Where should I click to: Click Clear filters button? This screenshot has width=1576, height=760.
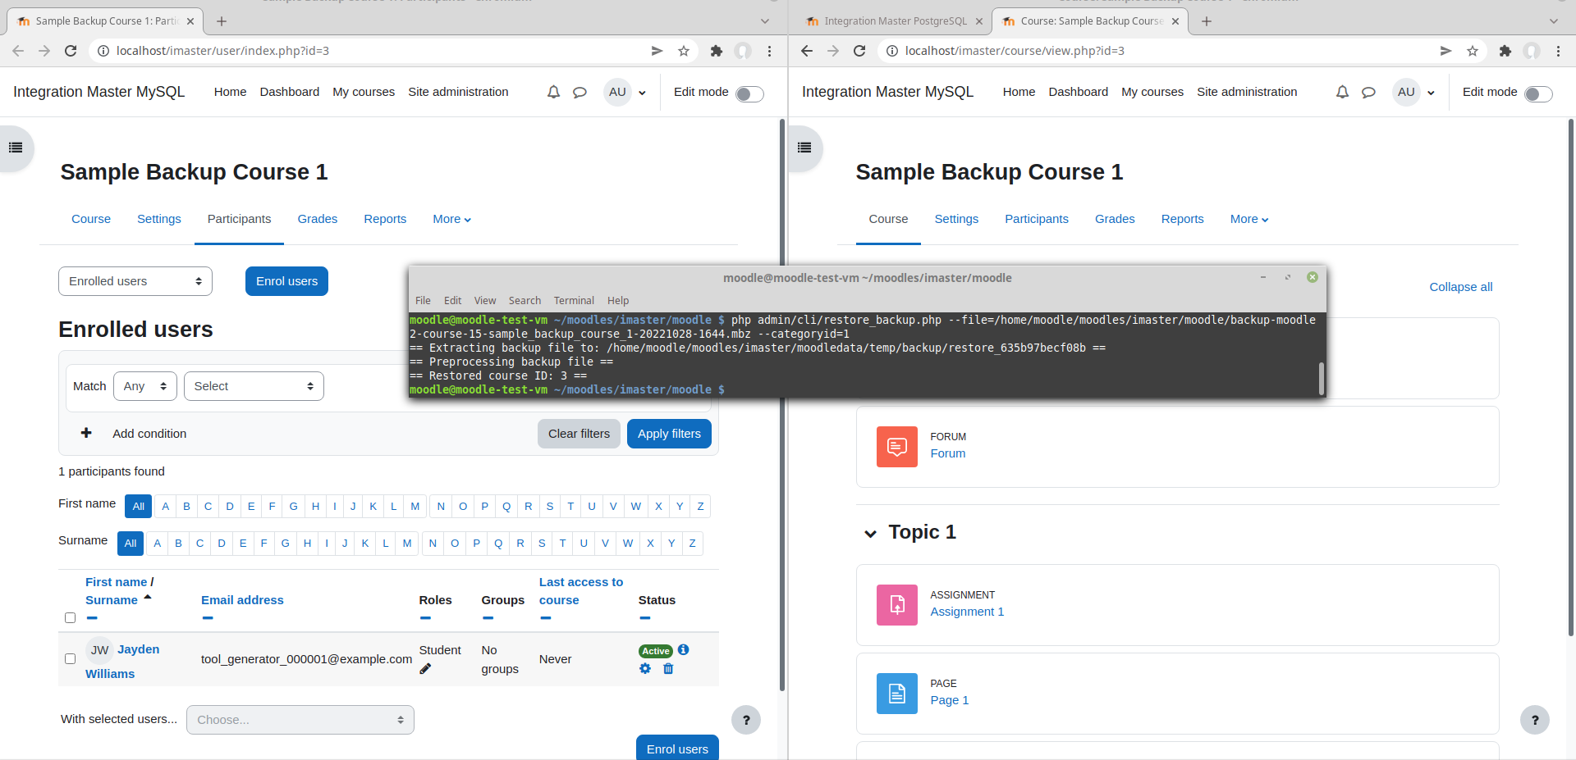(x=579, y=434)
